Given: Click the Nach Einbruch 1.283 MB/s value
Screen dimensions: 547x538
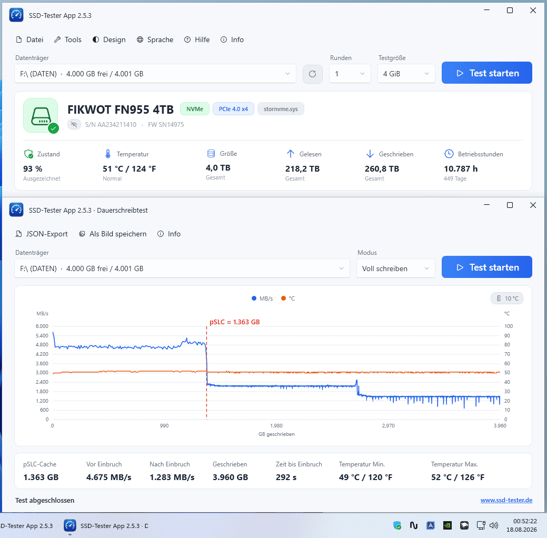Looking at the screenshot, I should click(172, 477).
